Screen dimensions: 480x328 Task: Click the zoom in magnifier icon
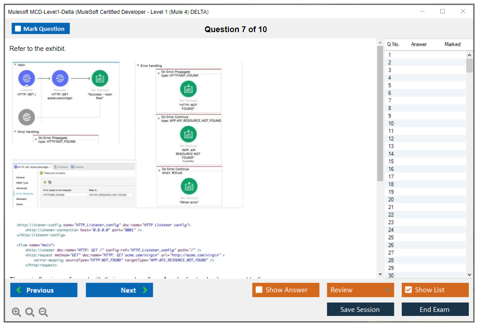tap(17, 312)
